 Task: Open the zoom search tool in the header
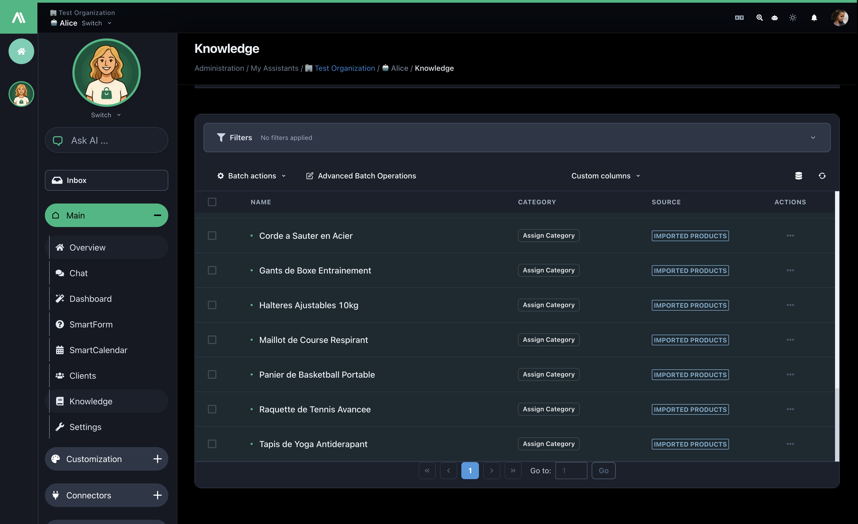click(759, 17)
